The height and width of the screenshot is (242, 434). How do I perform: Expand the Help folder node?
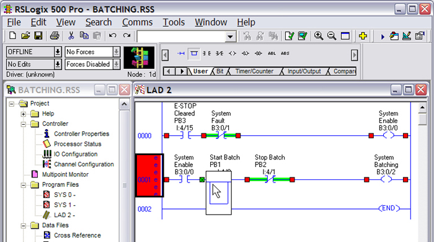[24, 114]
